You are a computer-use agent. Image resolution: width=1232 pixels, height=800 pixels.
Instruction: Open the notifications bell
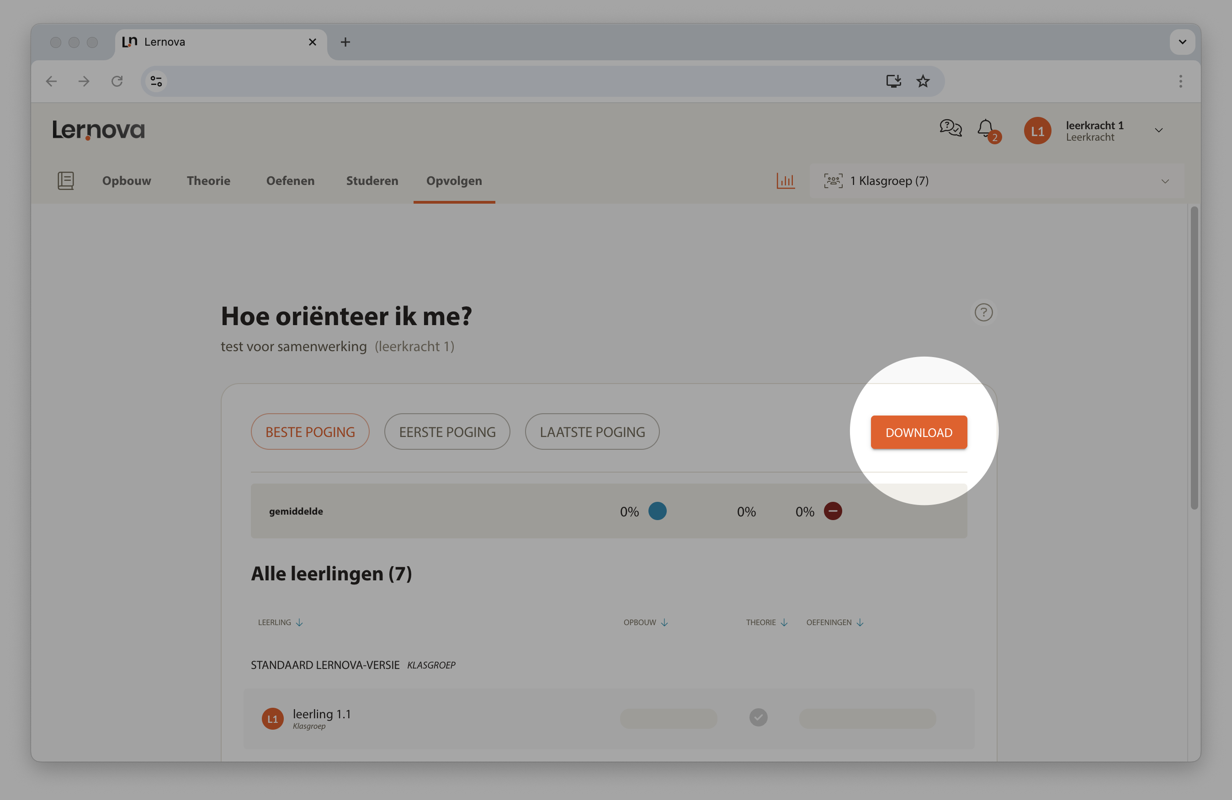(x=986, y=128)
